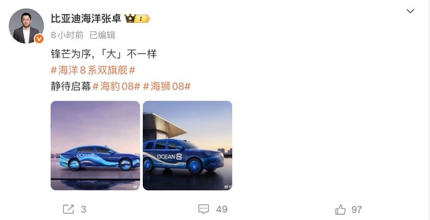Image resolution: width=430 pixels, height=220 pixels.
Task: Click the comment count 49
Action: (x=222, y=210)
